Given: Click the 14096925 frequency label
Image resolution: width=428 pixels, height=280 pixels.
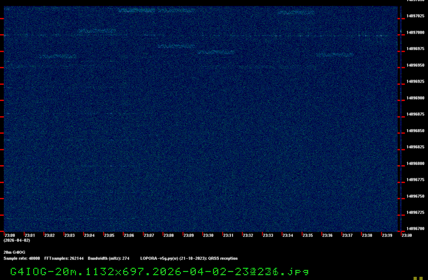Looking at the screenshot, I should pyautogui.click(x=415, y=82).
